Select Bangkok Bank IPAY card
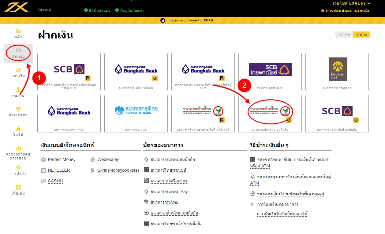Image resolution: width=385 pixels, height=234 pixels. click(69, 114)
